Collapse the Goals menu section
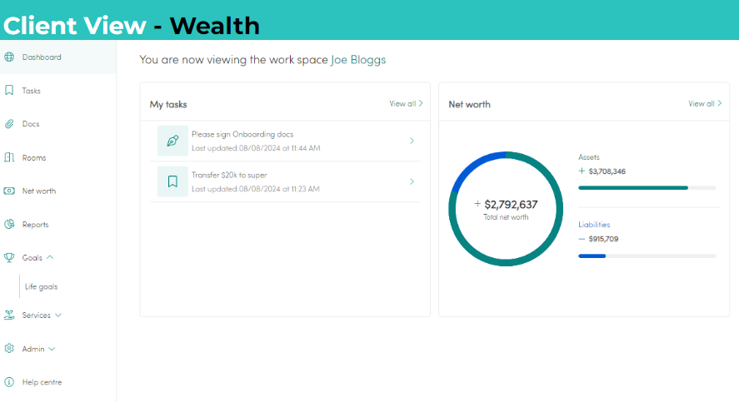Image resolution: width=739 pixels, height=402 pixels. tap(50, 257)
